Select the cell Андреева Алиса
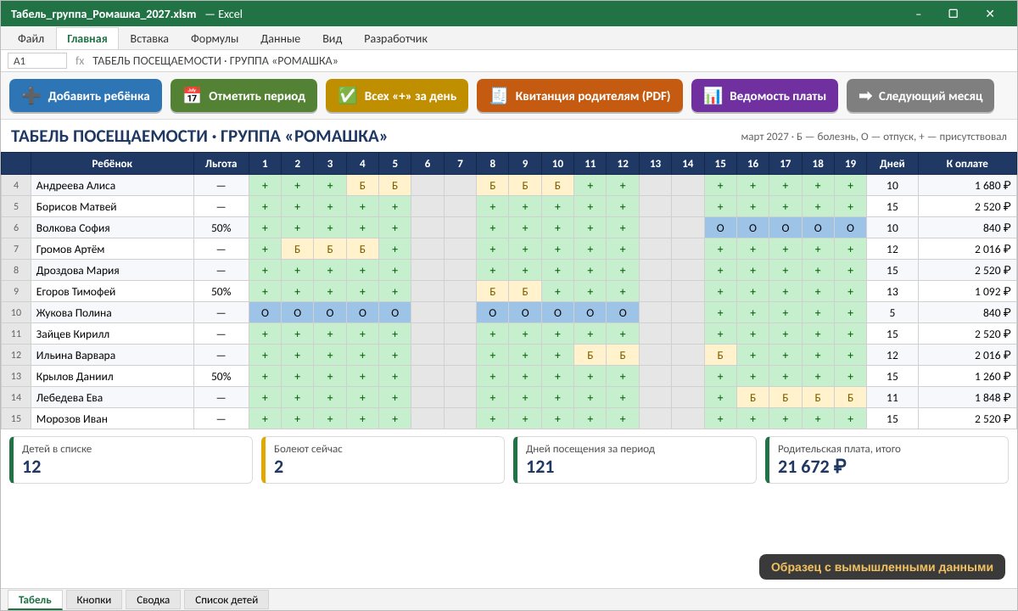 (112, 185)
